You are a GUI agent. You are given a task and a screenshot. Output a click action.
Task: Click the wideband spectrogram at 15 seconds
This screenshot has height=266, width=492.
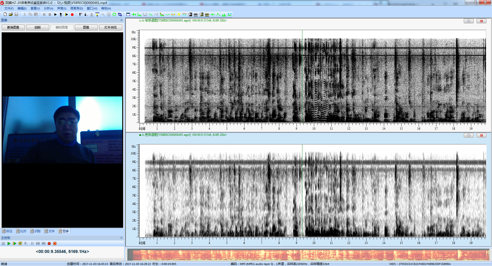401,191
